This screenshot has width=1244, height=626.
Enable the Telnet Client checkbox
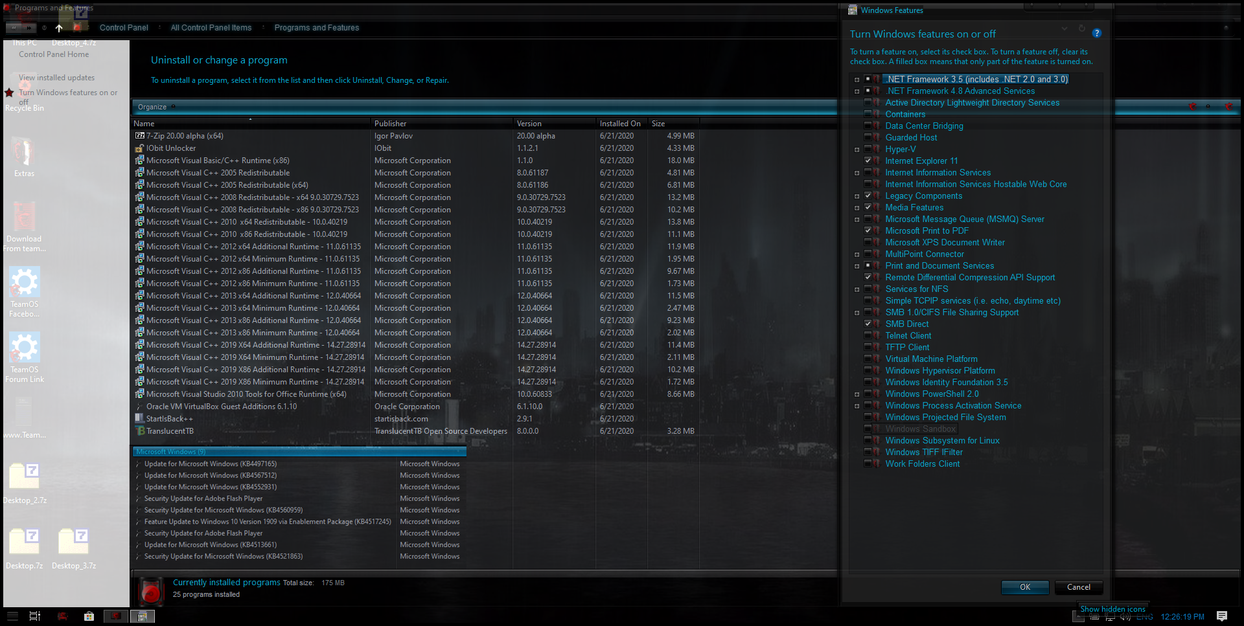(x=868, y=336)
